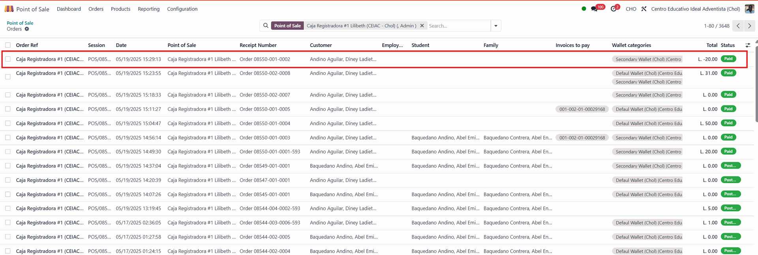
Task: Open the column settings adjust icon
Action: (x=747, y=45)
